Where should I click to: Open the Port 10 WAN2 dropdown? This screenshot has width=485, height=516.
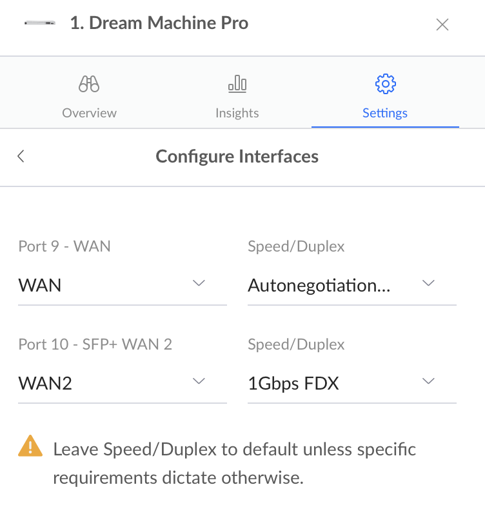click(123, 383)
